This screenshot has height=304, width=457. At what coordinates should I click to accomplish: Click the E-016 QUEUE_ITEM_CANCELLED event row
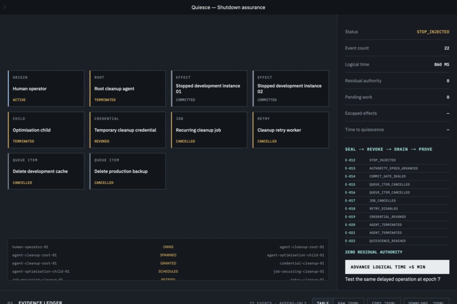(x=397, y=192)
